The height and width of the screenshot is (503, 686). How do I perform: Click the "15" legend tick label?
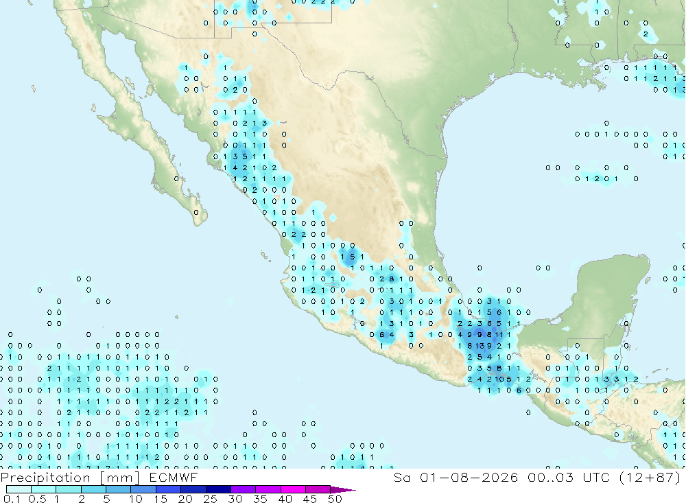pyautogui.click(x=160, y=499)
